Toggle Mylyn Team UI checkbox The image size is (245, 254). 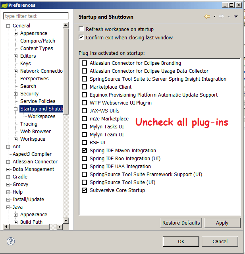(84, 135)
